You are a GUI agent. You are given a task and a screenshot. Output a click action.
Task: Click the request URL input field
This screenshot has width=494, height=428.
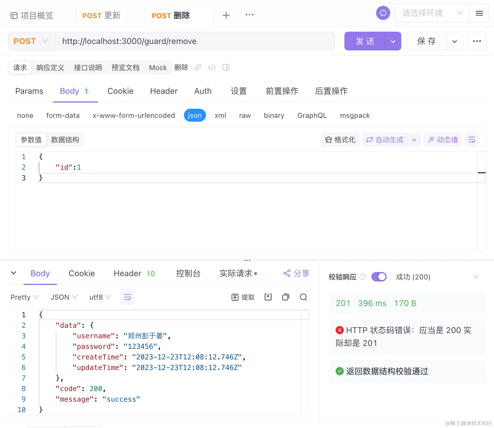coord(195,41)
